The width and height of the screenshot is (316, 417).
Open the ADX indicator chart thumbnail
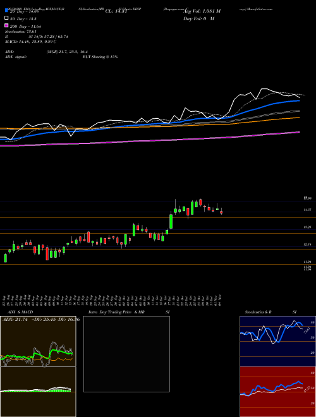tap(38, 341)
